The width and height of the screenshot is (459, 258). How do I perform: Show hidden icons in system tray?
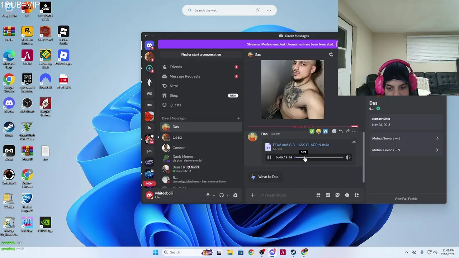[406, 252]
